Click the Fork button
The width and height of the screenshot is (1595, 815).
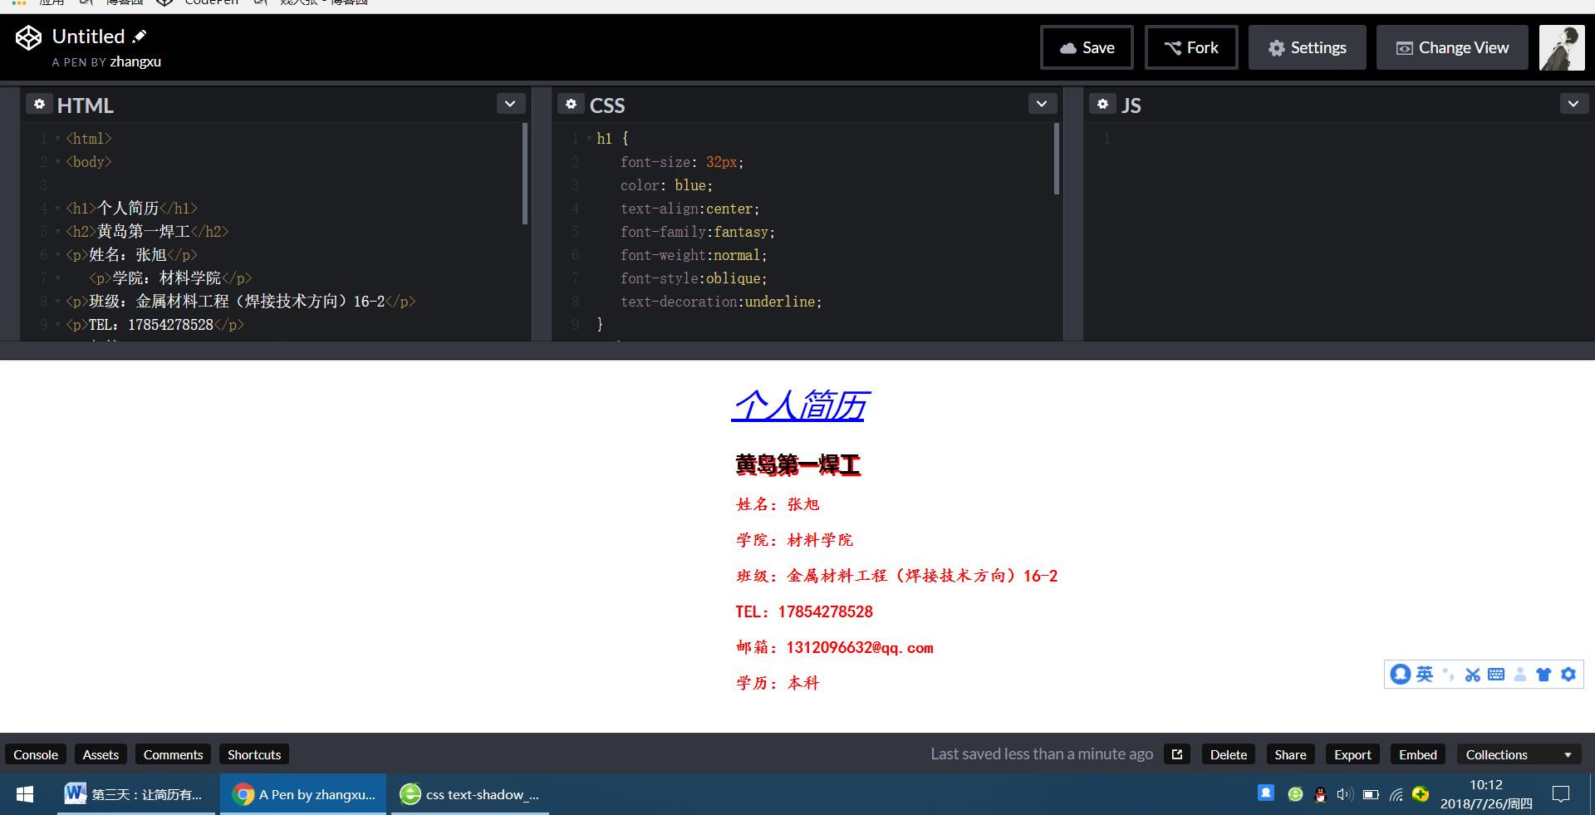click(1191, 47)
